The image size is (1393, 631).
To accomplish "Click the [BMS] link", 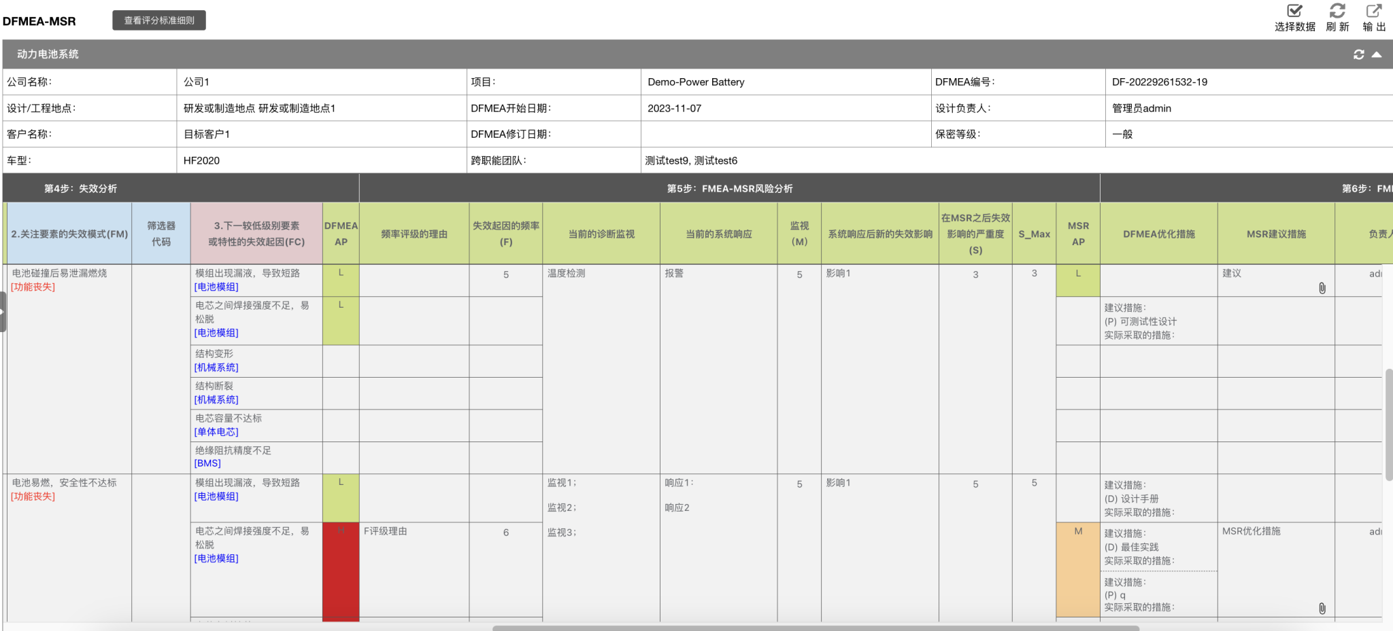I will pos(207,463).
